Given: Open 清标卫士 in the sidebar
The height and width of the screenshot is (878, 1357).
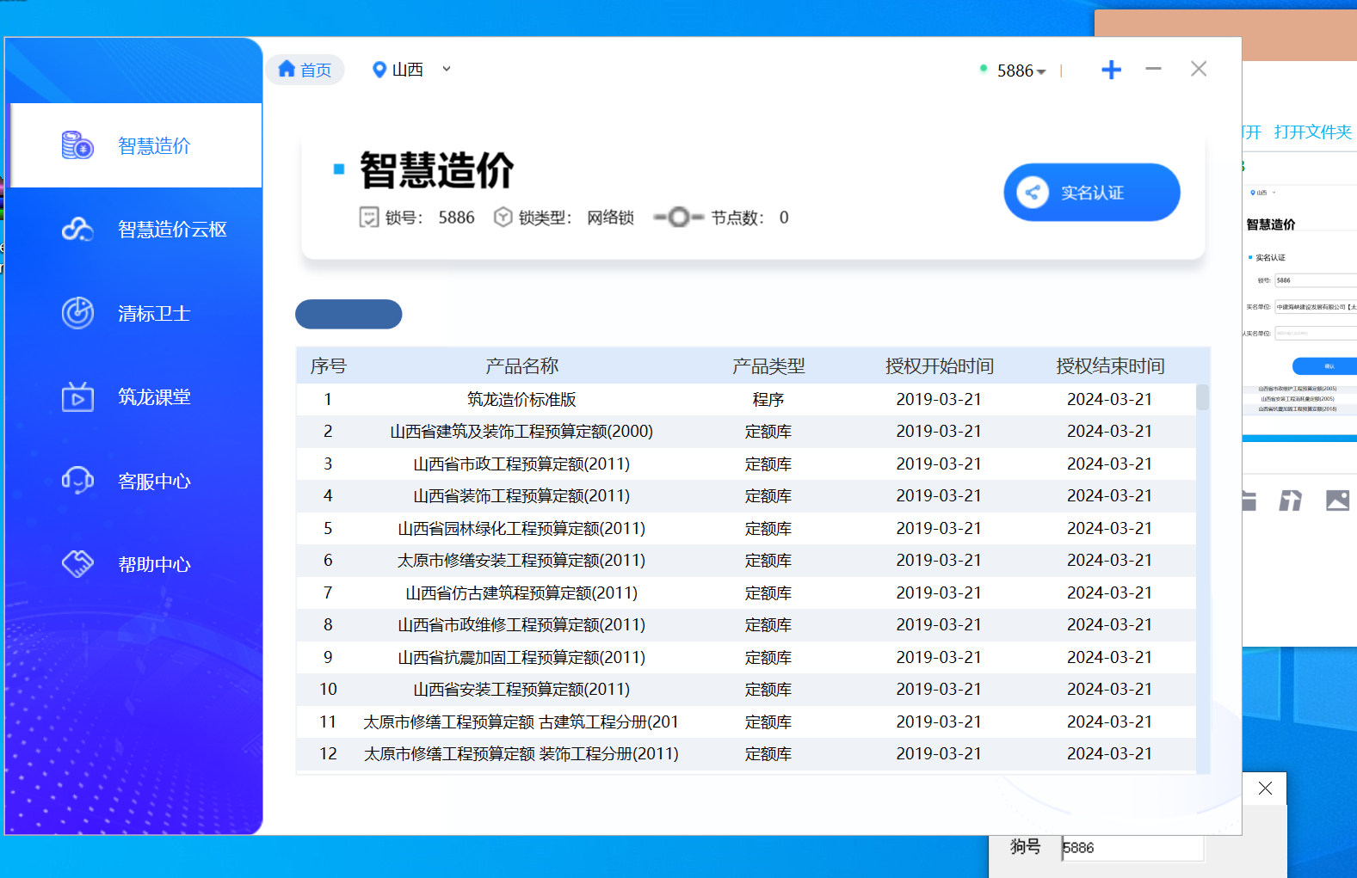Looking at the screenshot, I should pos(136,313).
